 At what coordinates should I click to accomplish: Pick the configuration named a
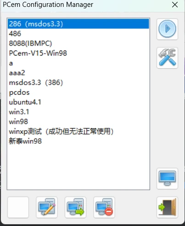78,63
